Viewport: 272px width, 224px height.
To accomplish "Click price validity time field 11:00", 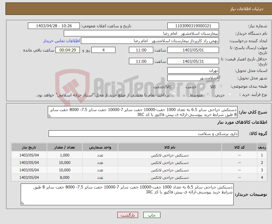I will pyautogui.click(x=141, y=61).
